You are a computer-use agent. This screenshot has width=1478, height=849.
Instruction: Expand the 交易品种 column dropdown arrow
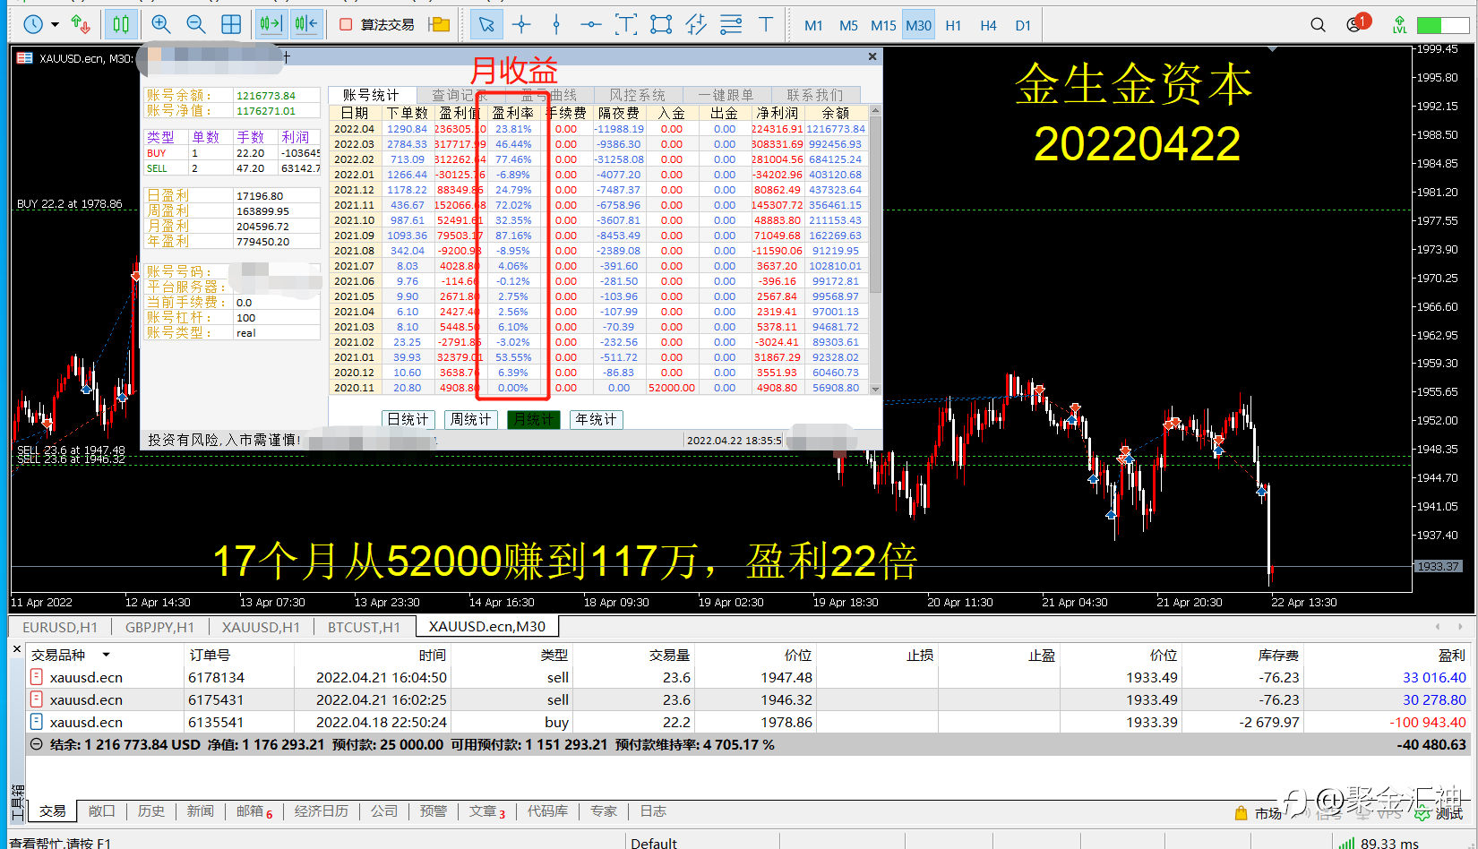(106, 655)
